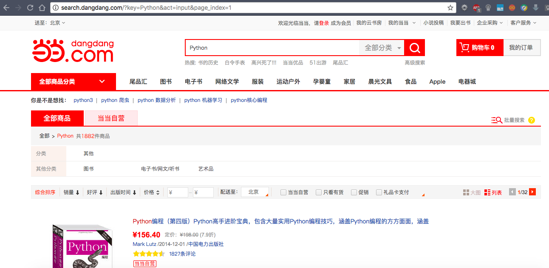This screenshot has width=549, height=268.
Task: Open the shopping cart 购物车
Action: [480, 48]
